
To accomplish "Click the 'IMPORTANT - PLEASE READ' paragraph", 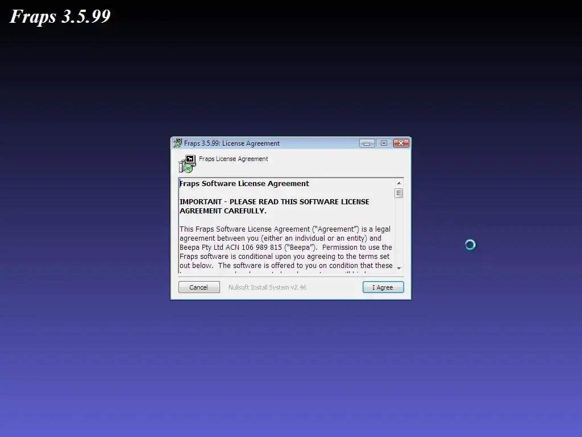I will click(275, 206).
